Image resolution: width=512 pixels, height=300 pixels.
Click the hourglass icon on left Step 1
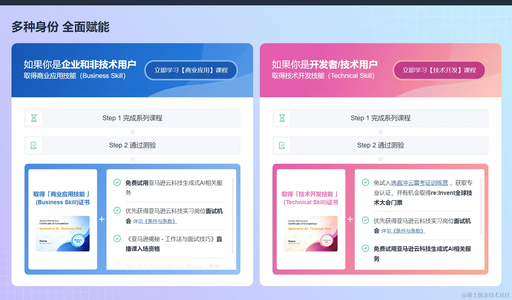tap(34, 118)
